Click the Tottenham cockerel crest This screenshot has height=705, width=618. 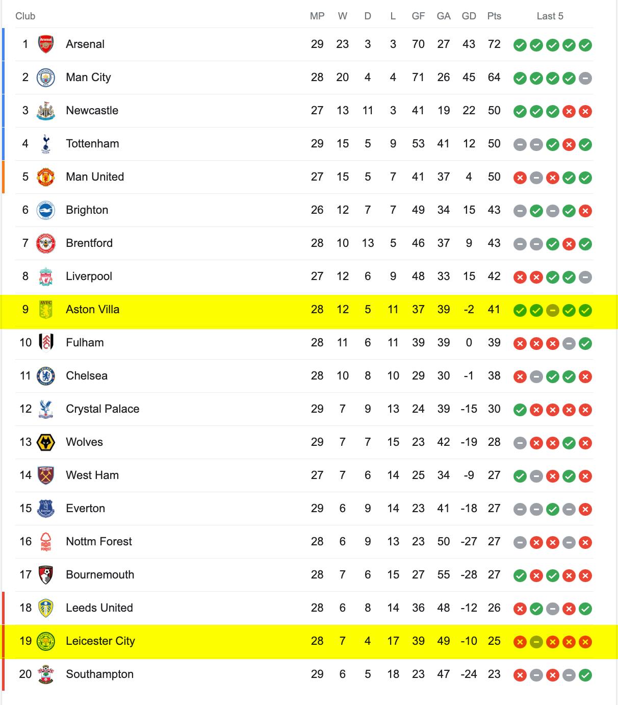pos(46,144)
